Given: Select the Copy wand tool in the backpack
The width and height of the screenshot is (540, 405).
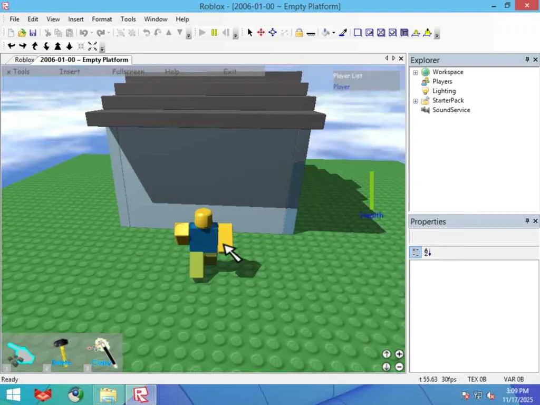Looking at the screenshot, I should 103,352.
